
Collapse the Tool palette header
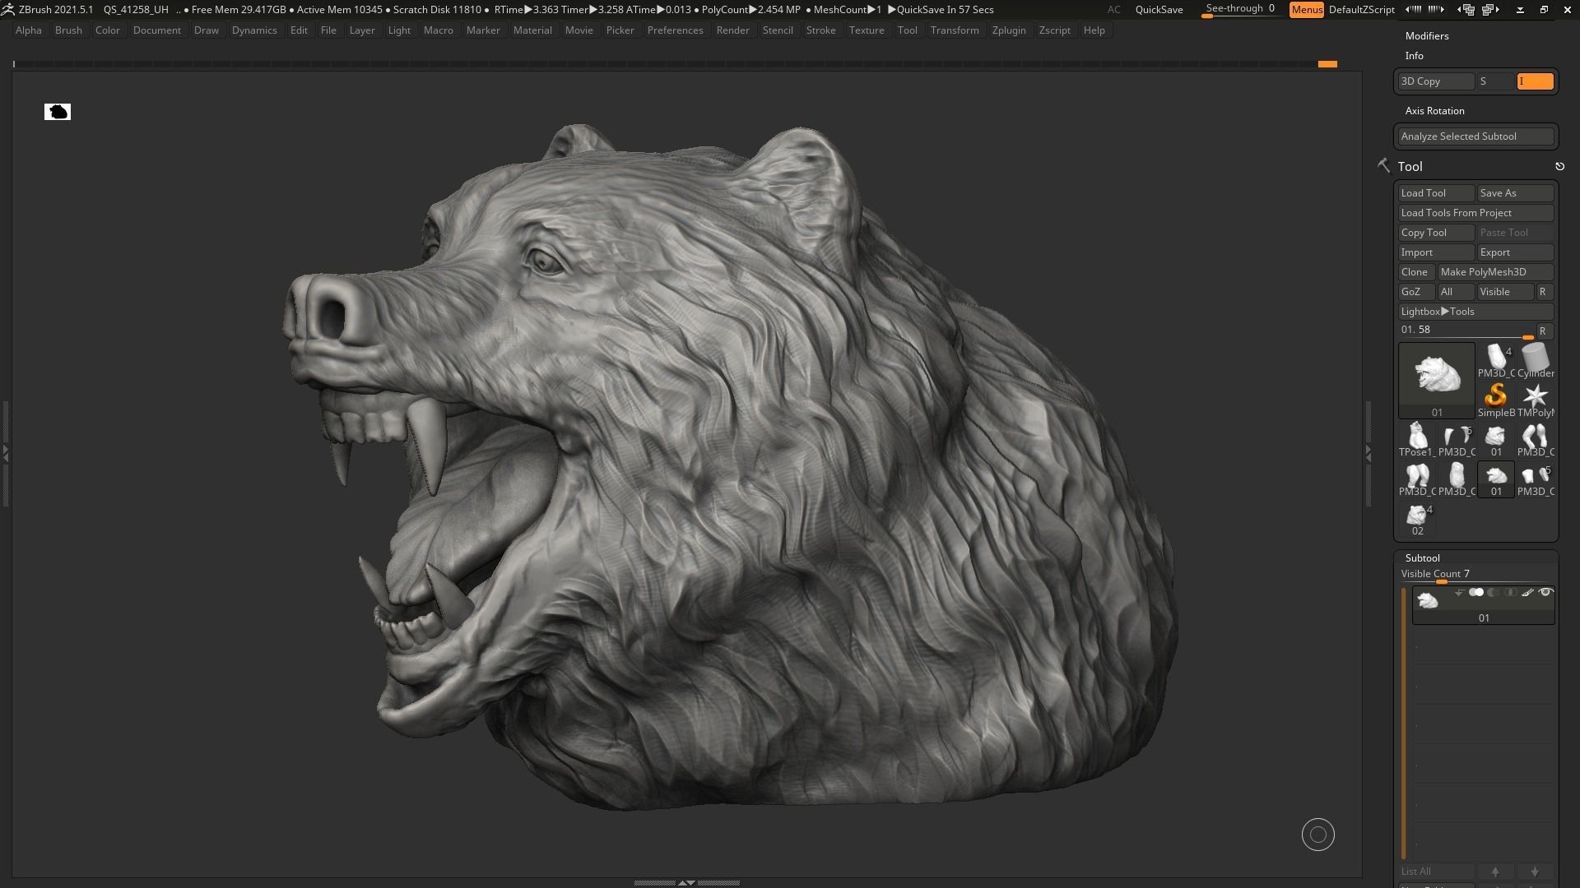[1410, 166]
